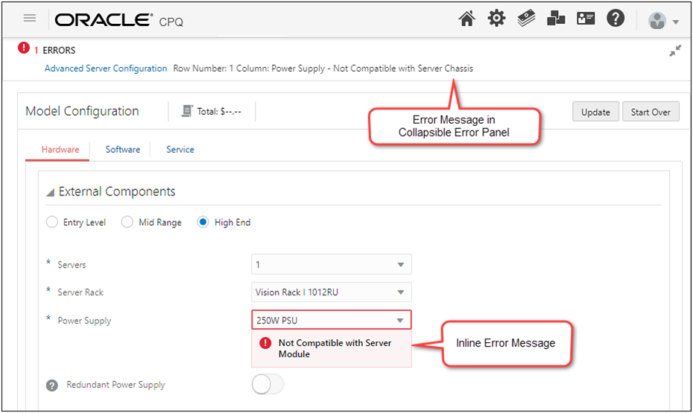Switch to the Hardware tab
This screenshot has width=693, height=413.
pyautogui.click(x=60, y=149)
